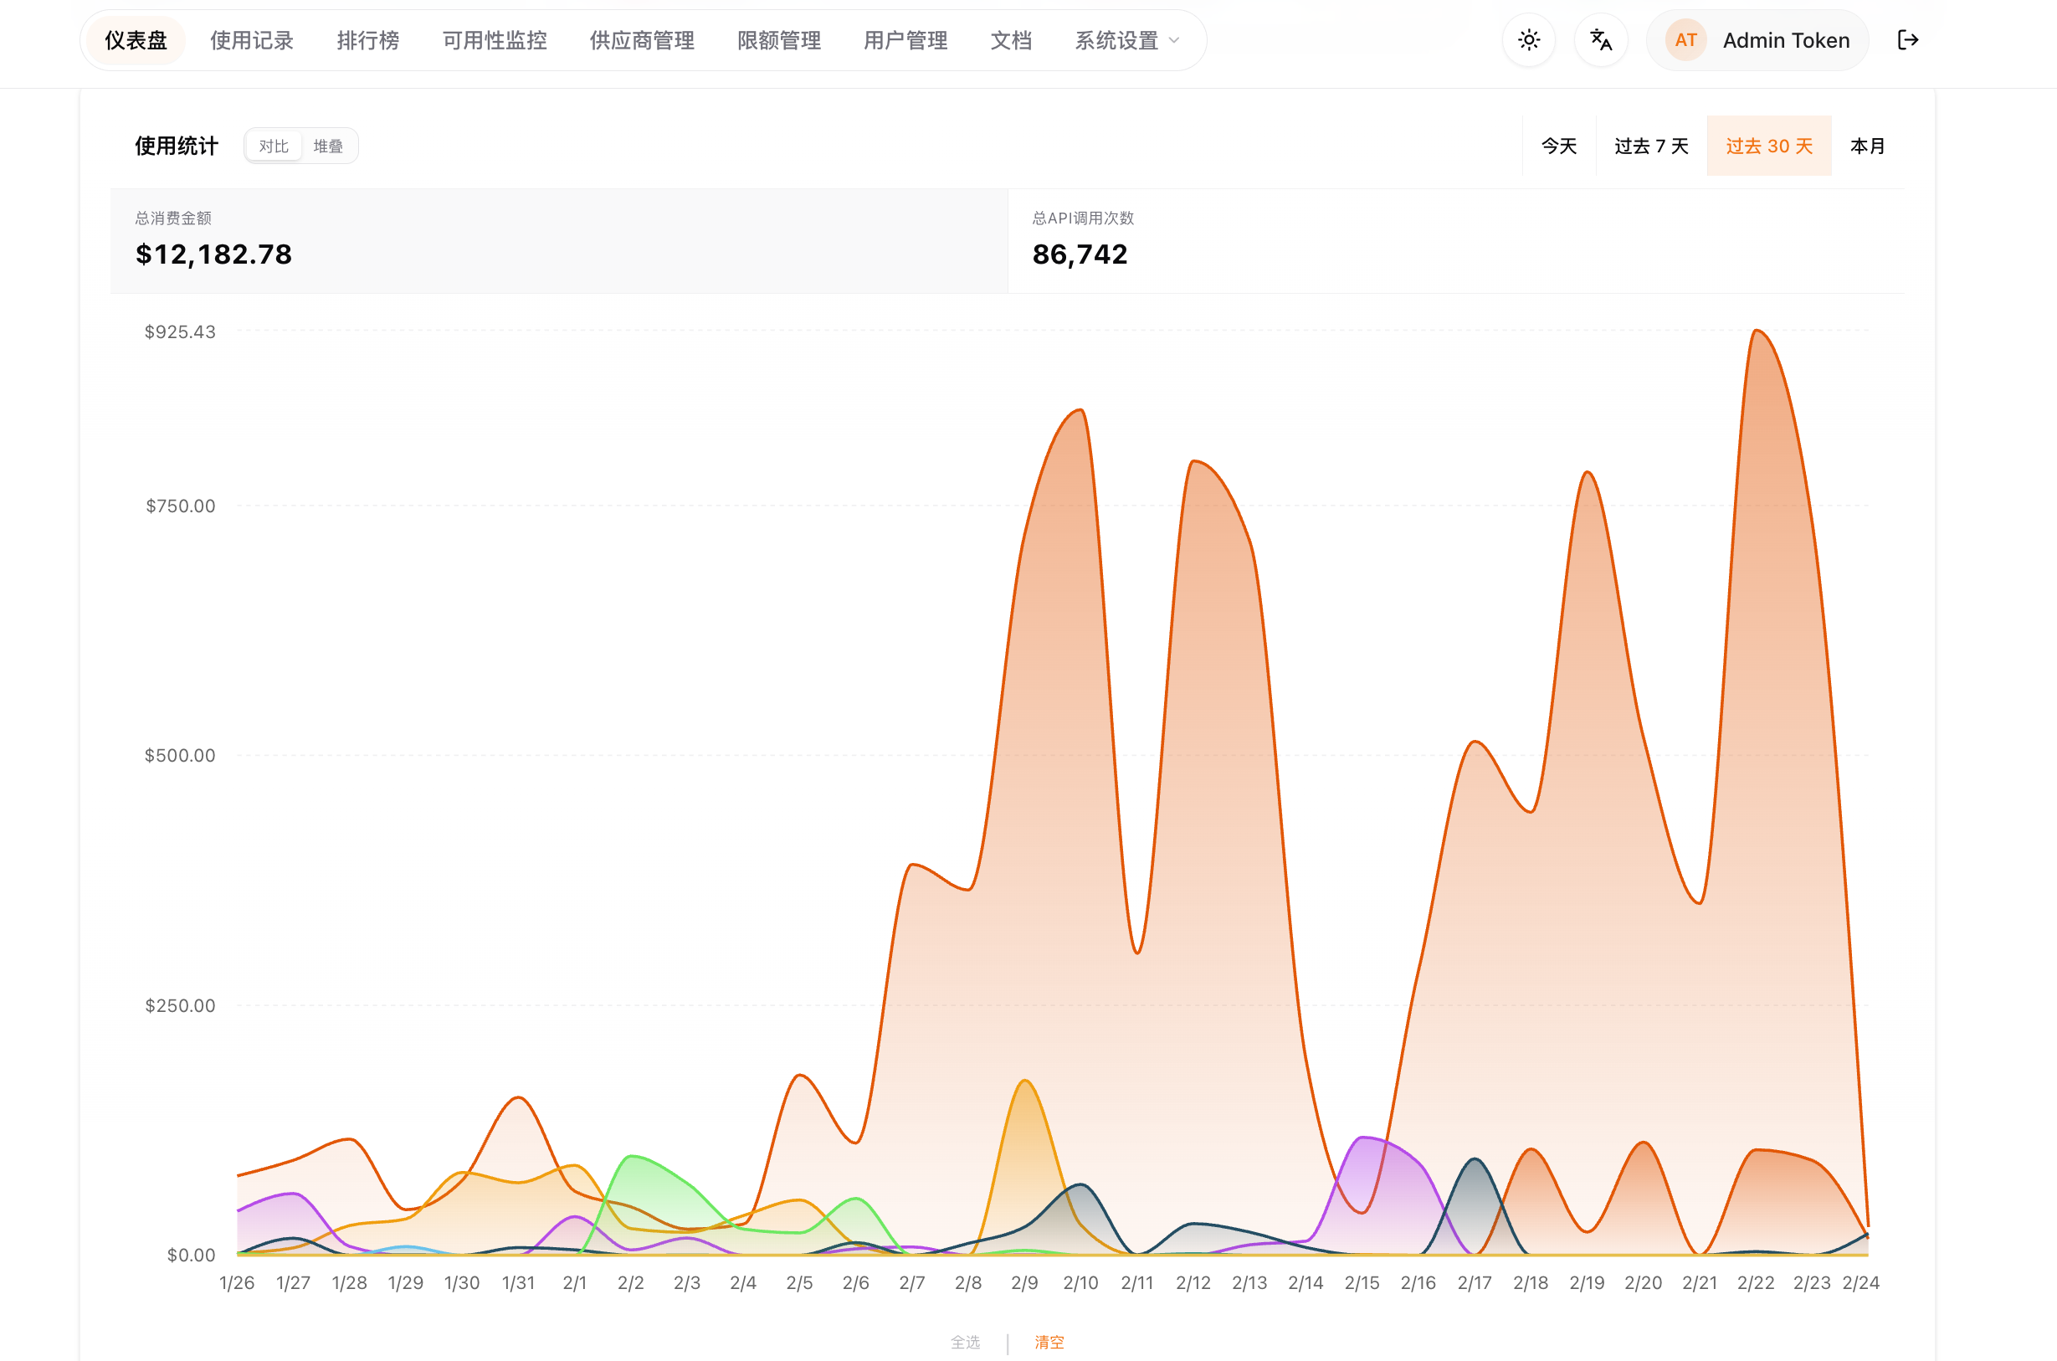The height and width of the screenshot is (1361, 2057).
Task: Toggle the light/dark theme sun icon
Action: [x=1529, y=40]
